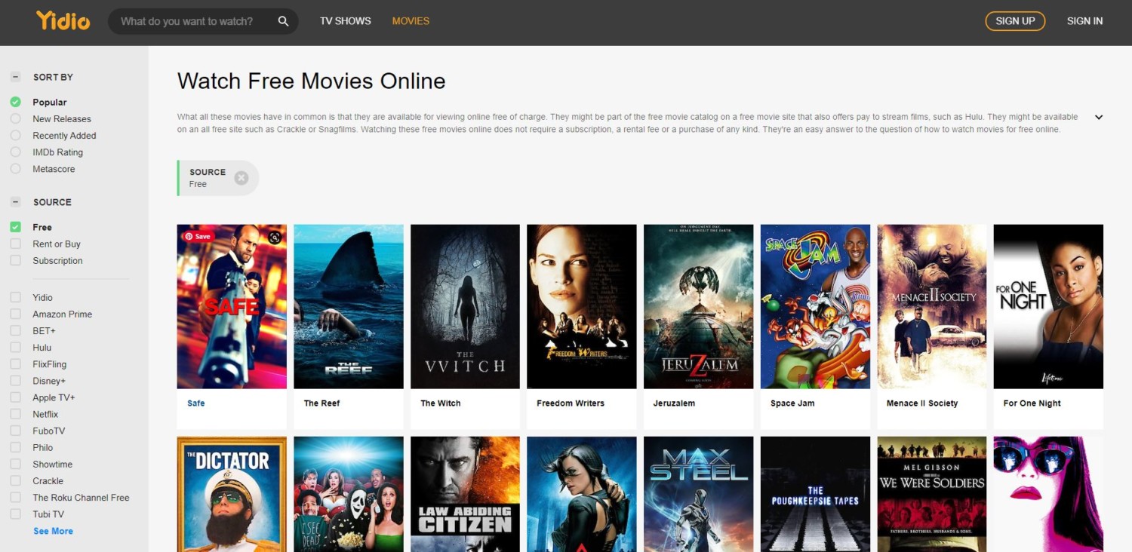Click the Yidio logo
This screenshot has height=552, width=1132.
point(63,20)
